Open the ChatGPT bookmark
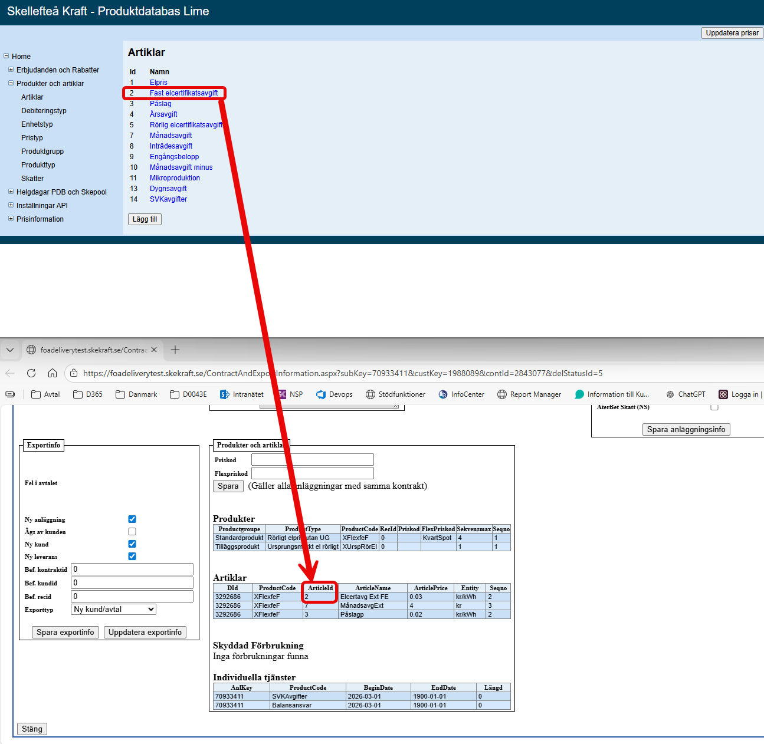This screenshot has height=744, width=764. (685, 394)
